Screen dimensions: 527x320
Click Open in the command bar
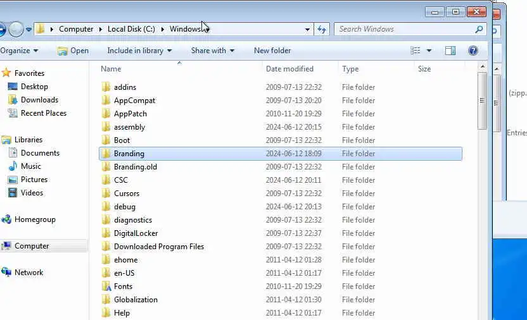pyautogui.click(x=73, y=51)
